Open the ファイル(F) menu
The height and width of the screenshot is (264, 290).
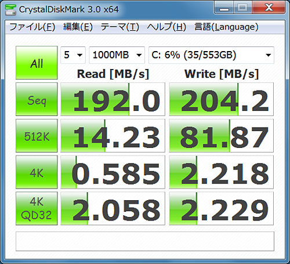pos(32,27)
